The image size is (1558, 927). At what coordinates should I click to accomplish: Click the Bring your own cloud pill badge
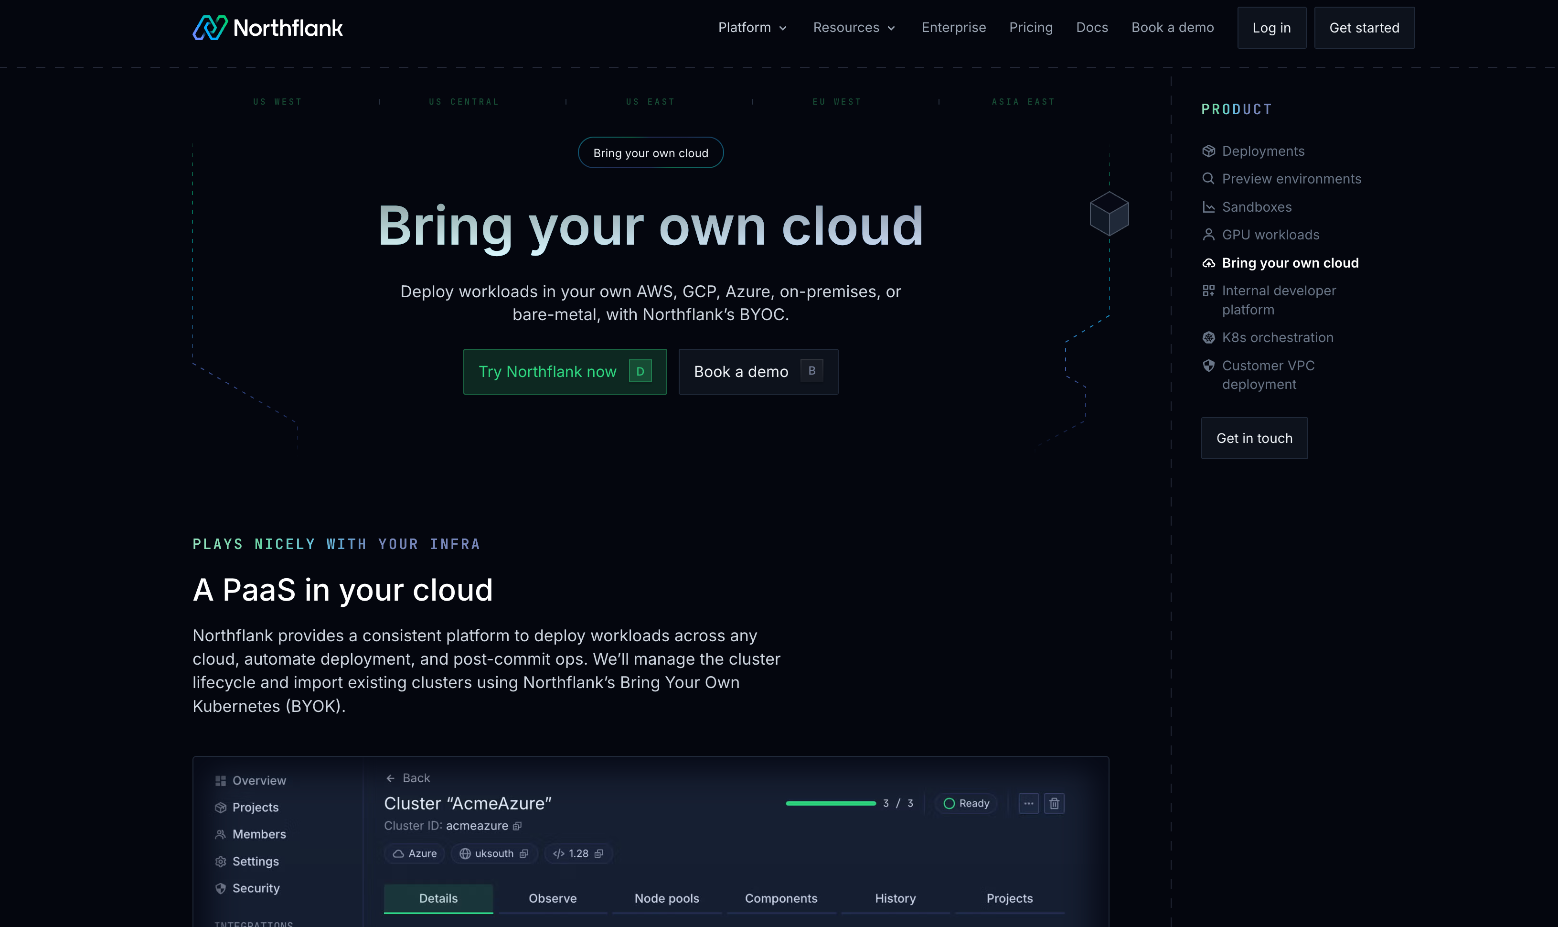(x=651, y=153)
